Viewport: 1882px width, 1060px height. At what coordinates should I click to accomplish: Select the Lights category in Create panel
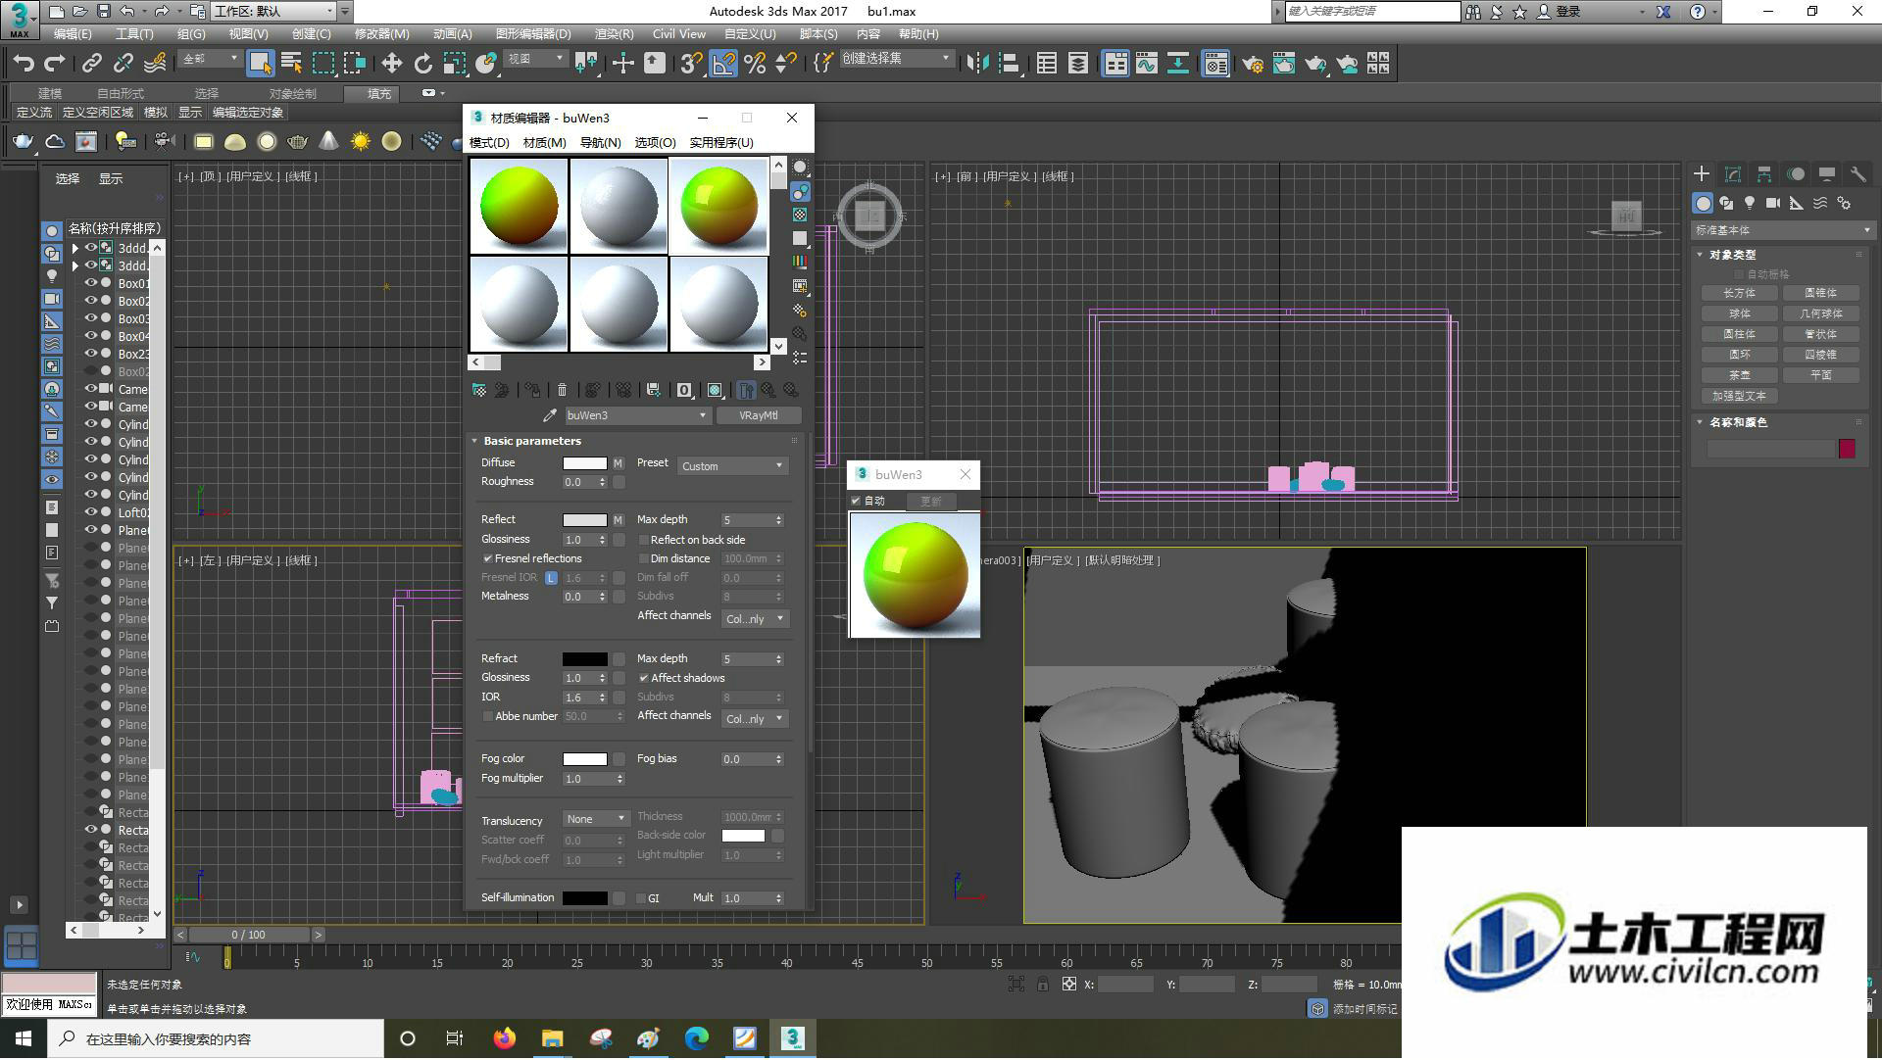[1750, 203]
